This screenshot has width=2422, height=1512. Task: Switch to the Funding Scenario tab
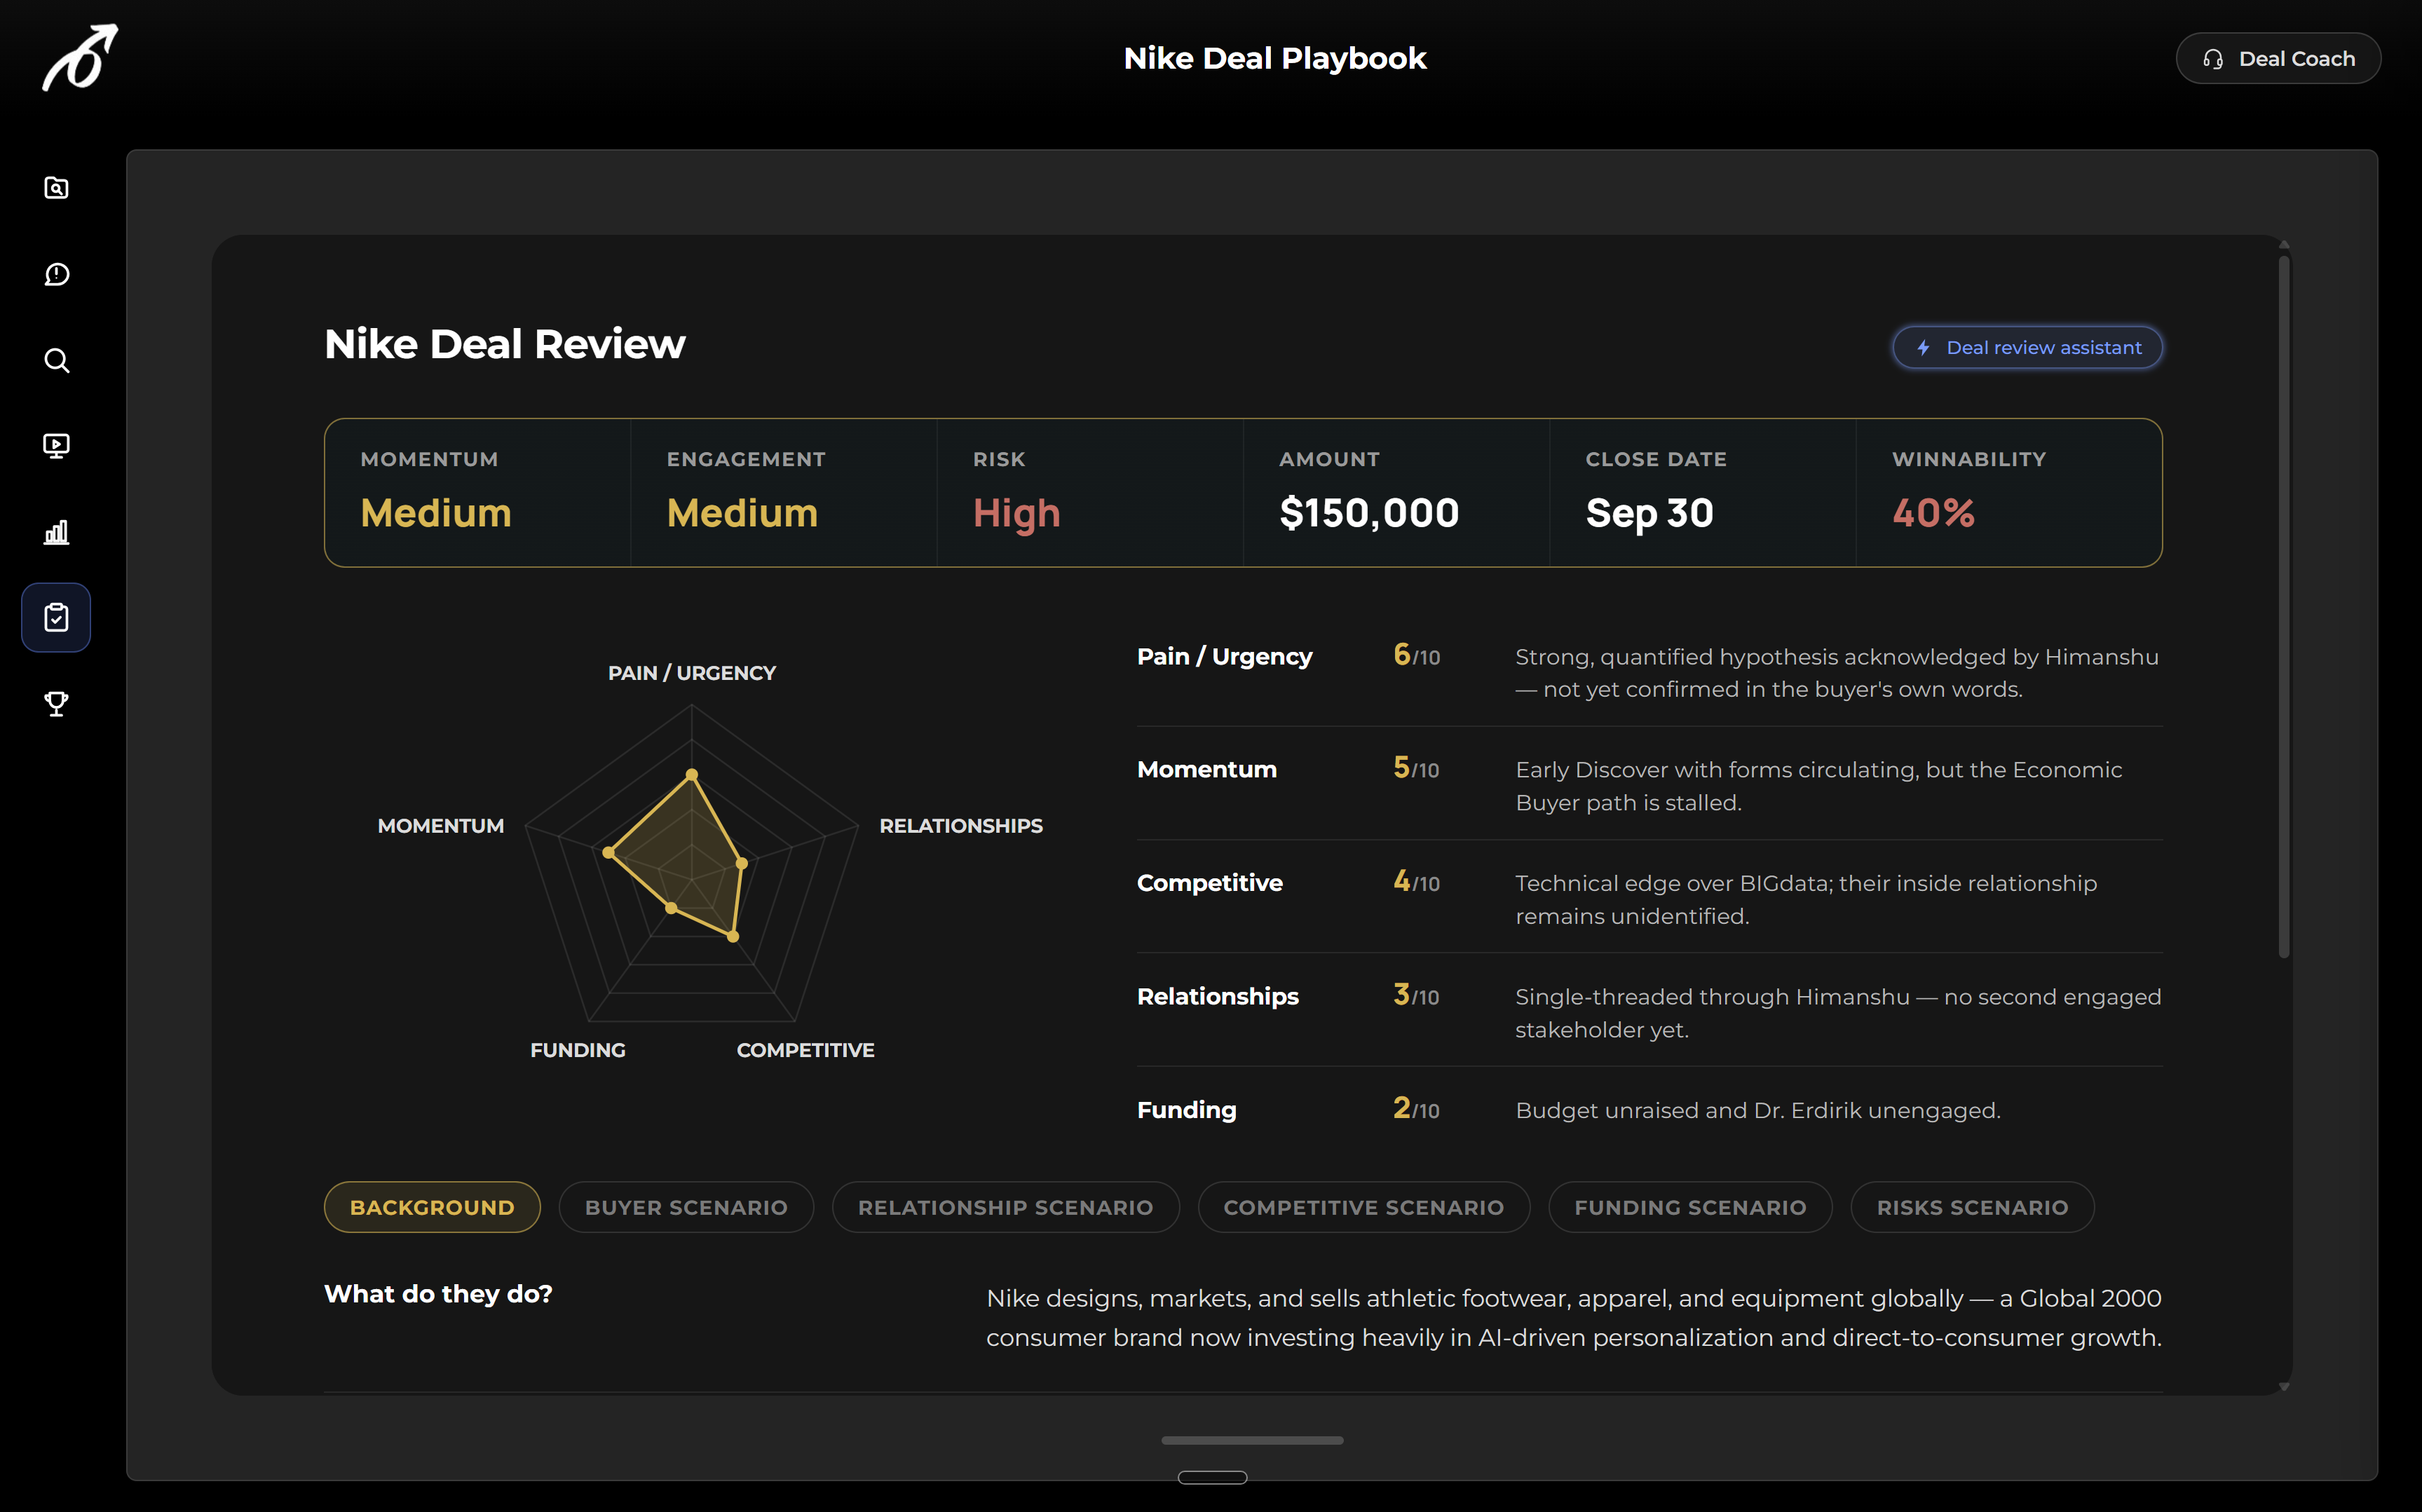(1690, 1207)
